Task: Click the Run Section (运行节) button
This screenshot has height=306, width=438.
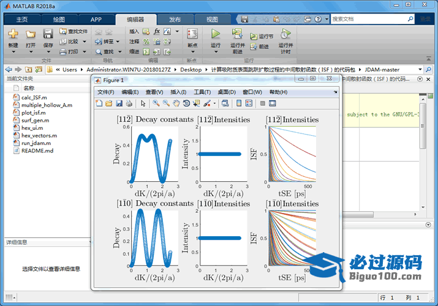Action: tap(262, 36)
